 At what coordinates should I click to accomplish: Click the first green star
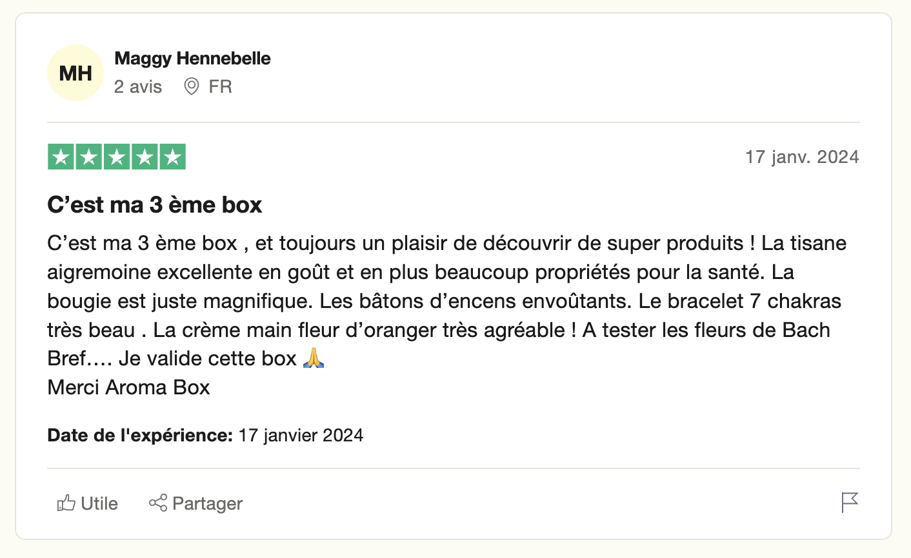pyautogui.click(x=61, y=157)
